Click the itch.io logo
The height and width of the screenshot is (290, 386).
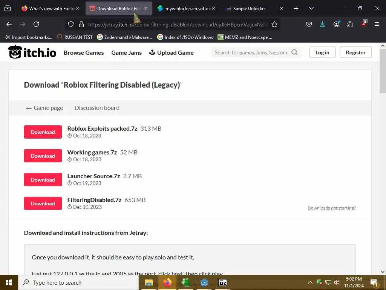click(x=32, y=52)
